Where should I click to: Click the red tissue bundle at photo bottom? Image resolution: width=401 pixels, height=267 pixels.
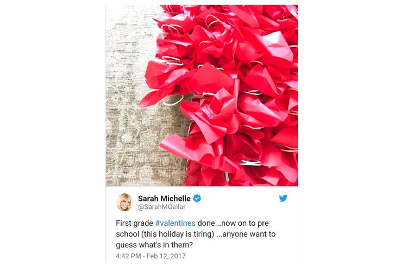205,174
